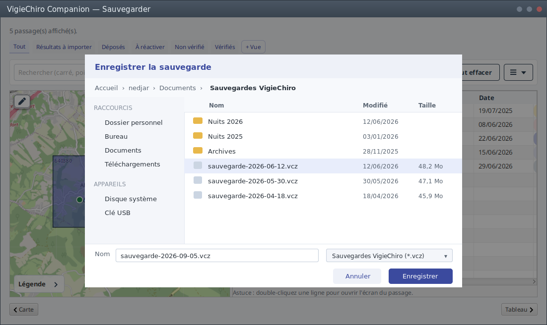Expand the Légende panel on the map
The image size is (547, 325).
[39, 284]
